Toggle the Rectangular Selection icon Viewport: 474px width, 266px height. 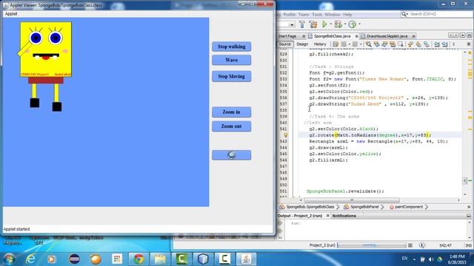tap(401, 44)
